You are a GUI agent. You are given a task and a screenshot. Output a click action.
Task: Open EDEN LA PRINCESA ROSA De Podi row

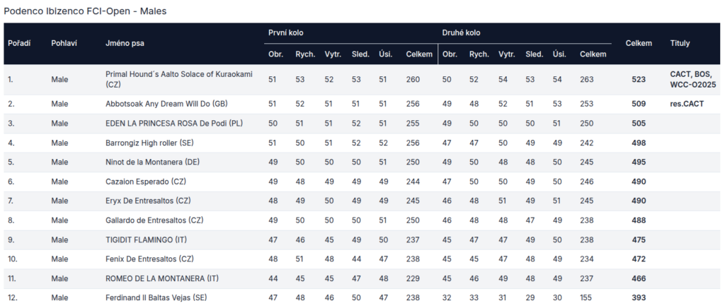pos(362,124)
